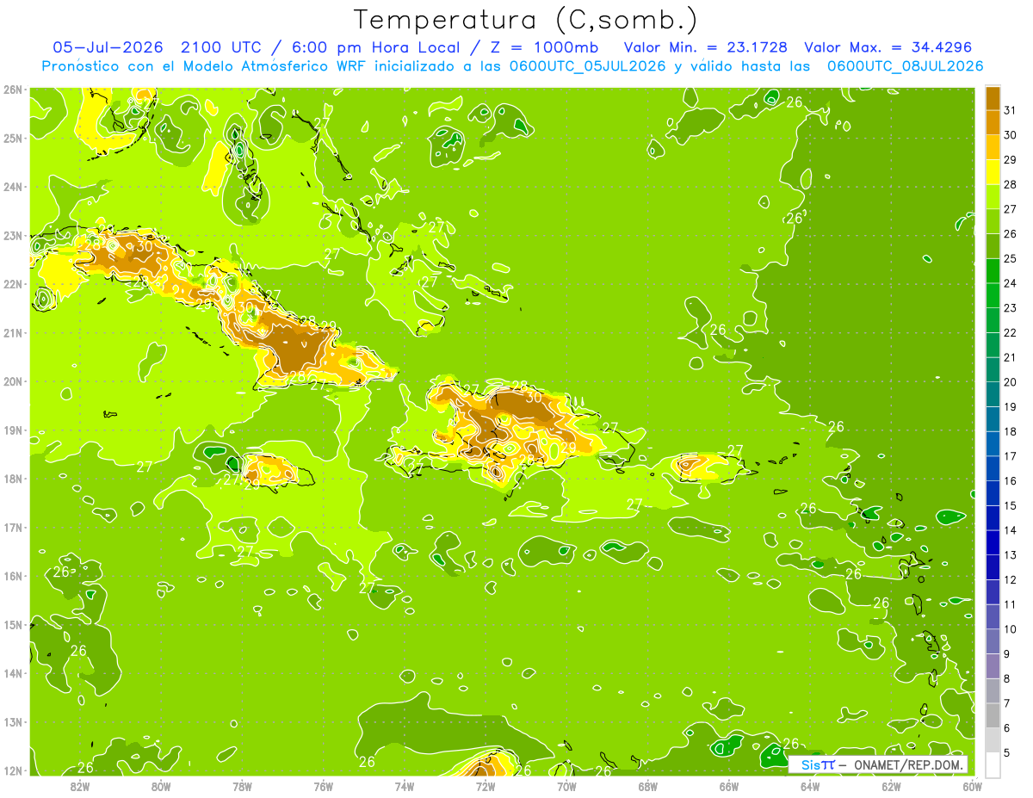Click the "20N" latitude axis label
This screenshot has width=1033, height=798.
(13, 381)
